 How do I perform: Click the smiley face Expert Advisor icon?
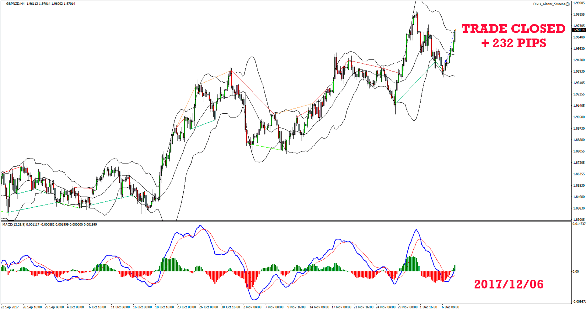(x=567, y=4)
